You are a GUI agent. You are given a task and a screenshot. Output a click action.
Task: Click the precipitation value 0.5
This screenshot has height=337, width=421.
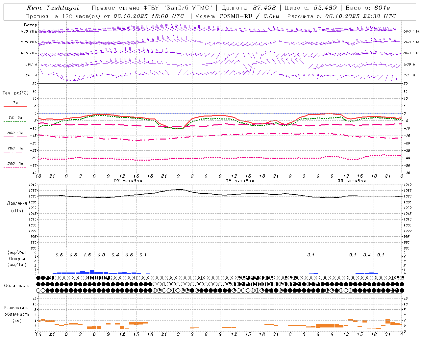59,255
